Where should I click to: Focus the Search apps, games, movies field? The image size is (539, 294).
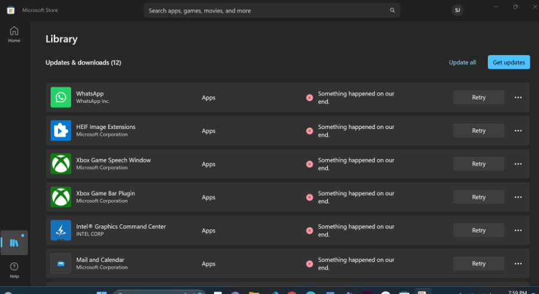(x=272, y=10)
